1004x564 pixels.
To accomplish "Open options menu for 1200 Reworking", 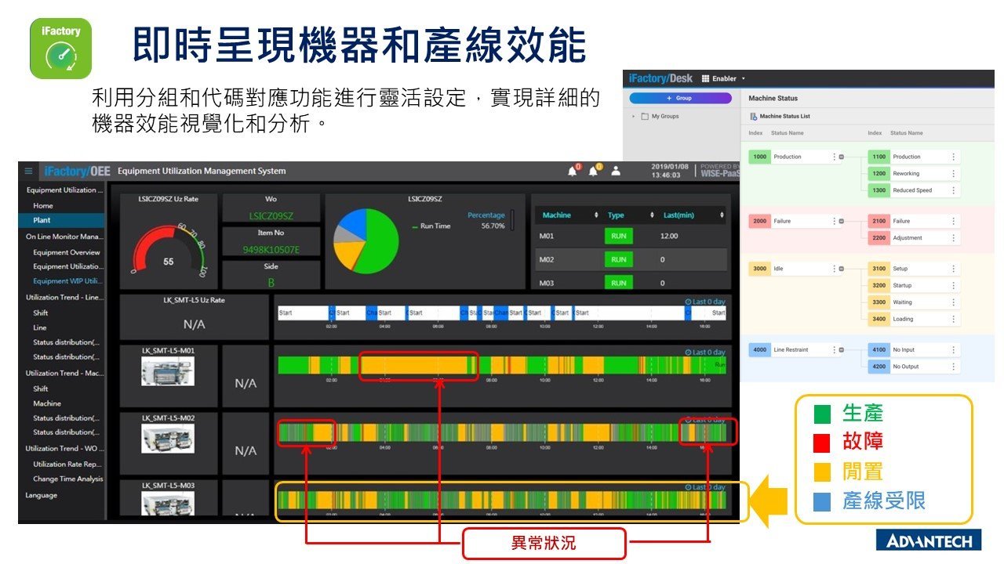I will 954,173.
